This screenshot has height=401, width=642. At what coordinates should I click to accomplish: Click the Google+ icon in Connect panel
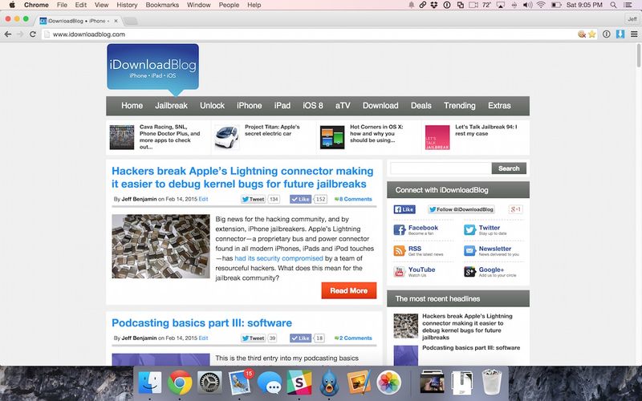click(x=469, y=272)
